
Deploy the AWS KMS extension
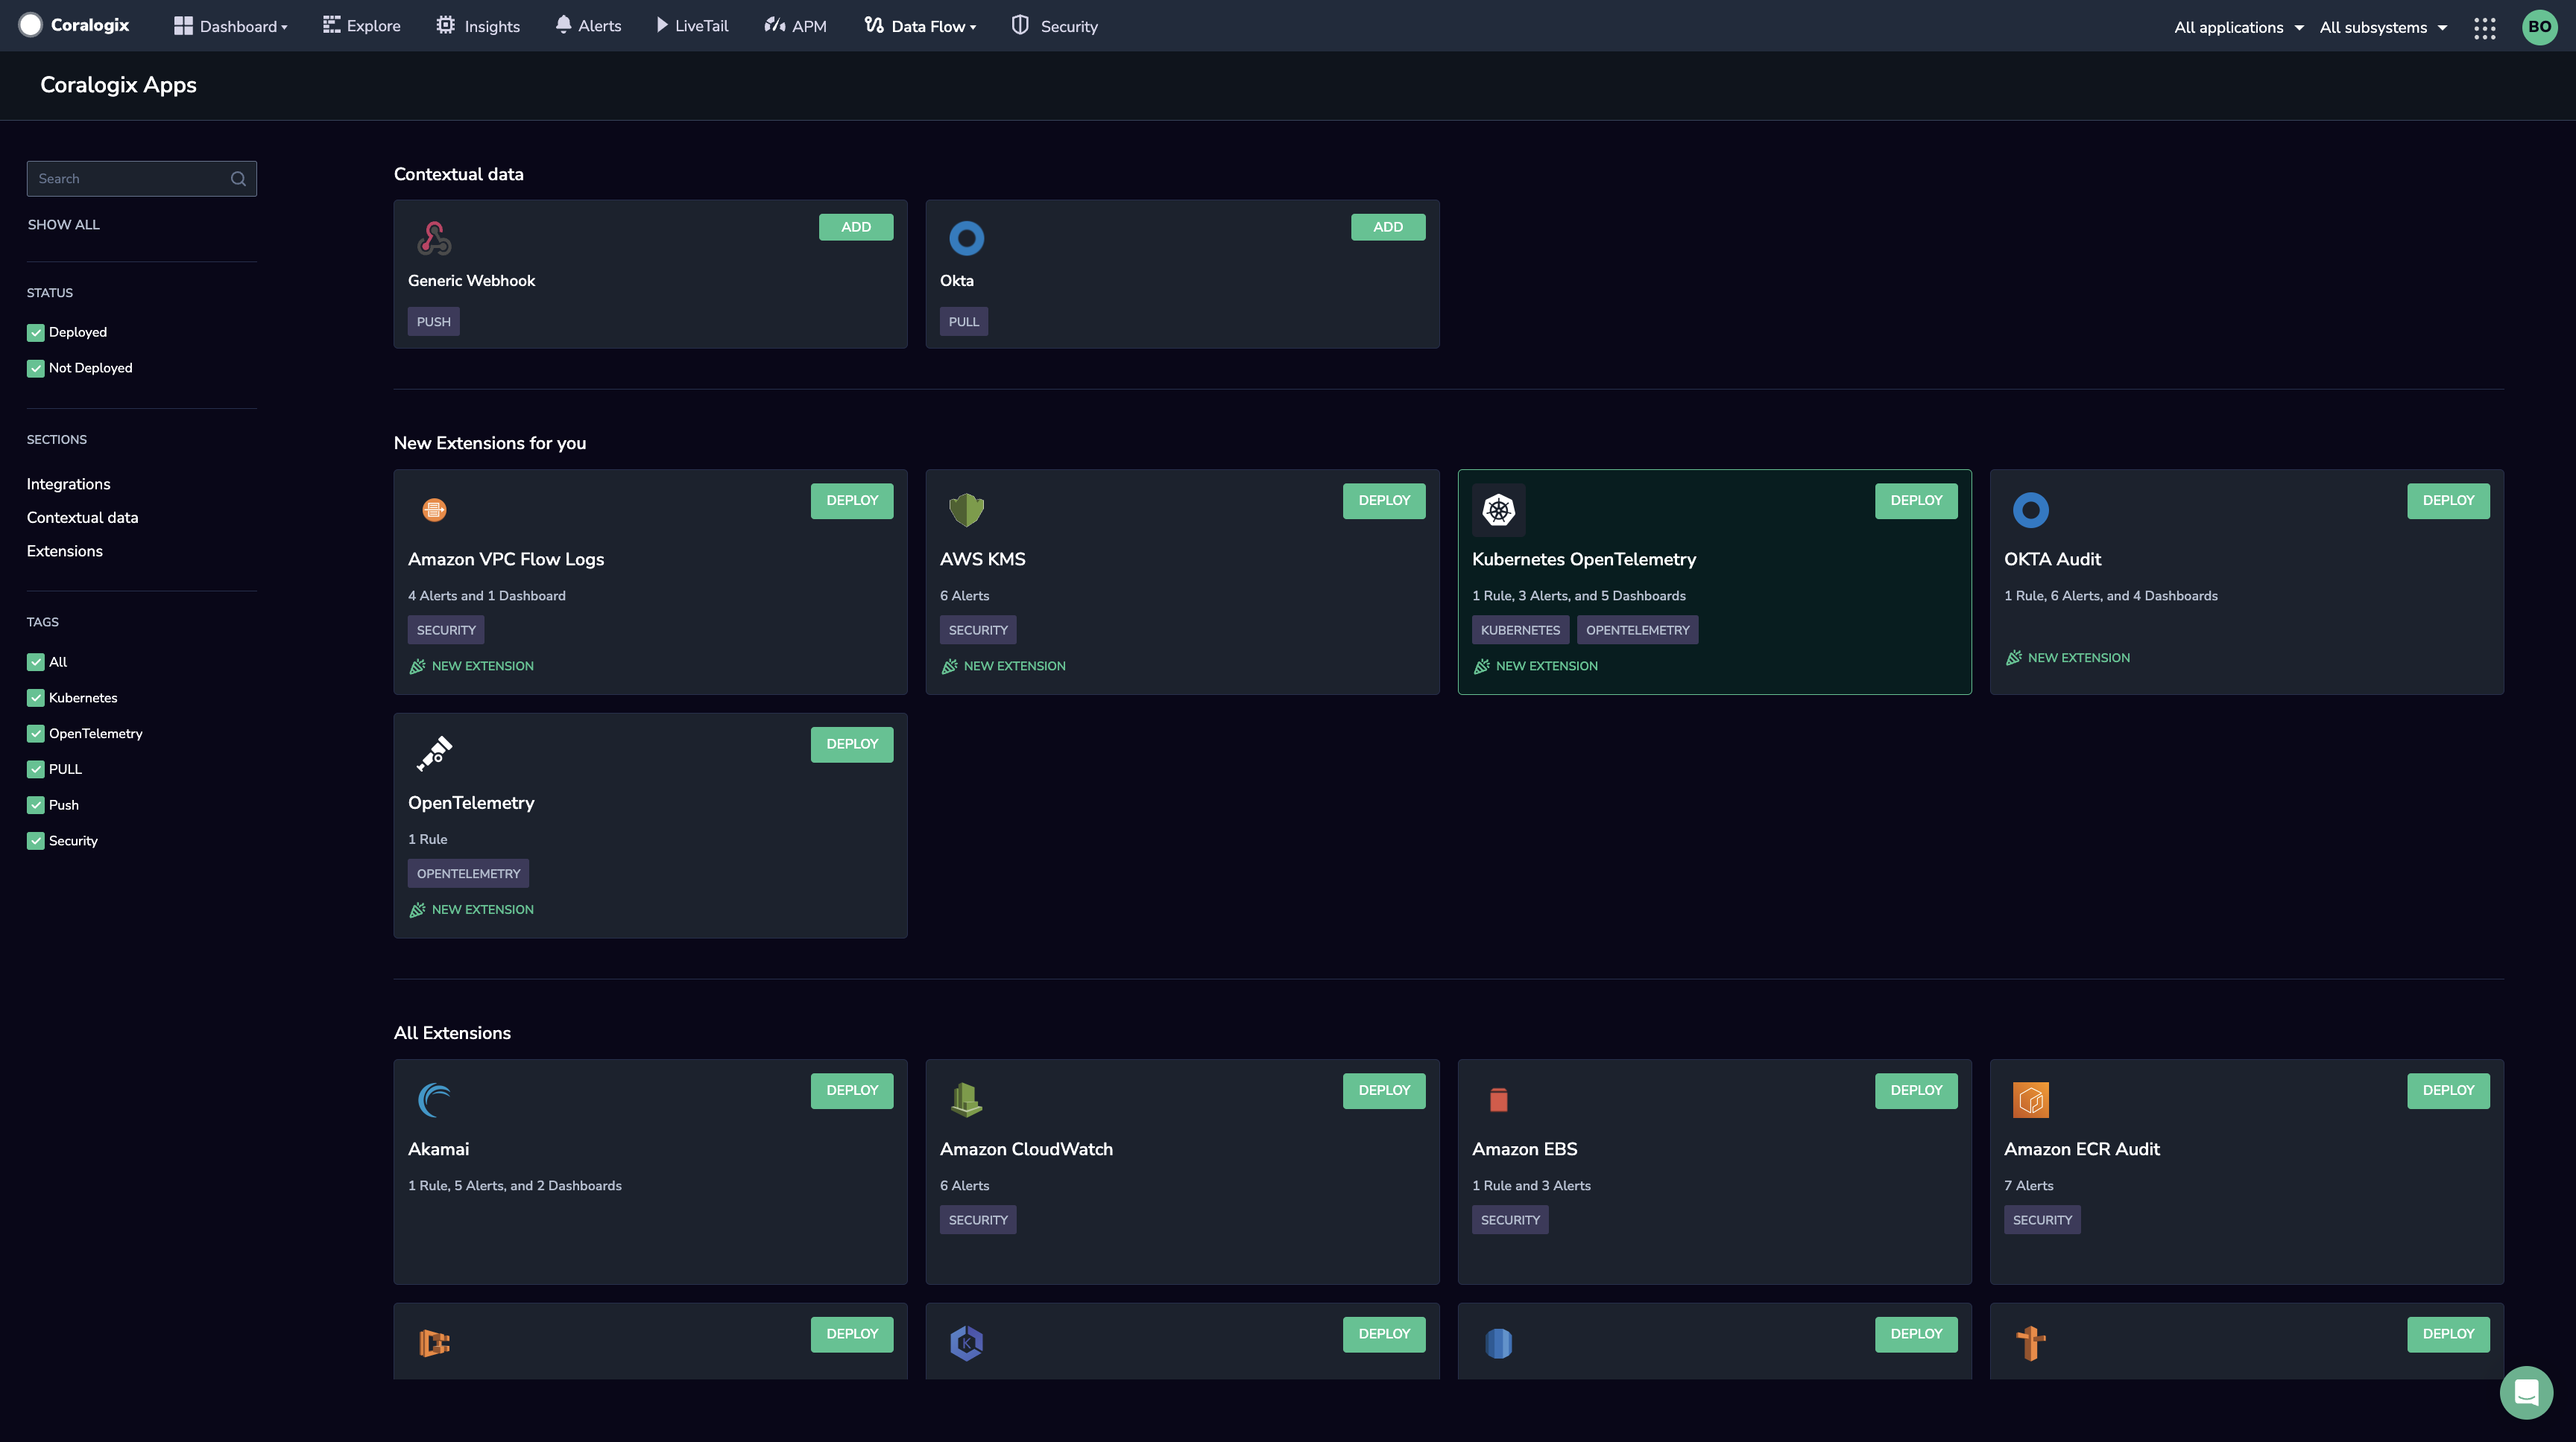1384,501
